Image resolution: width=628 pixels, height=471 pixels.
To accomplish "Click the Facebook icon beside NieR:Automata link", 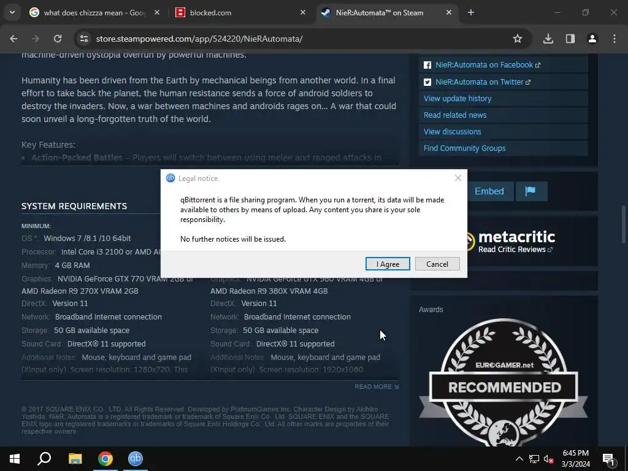I will tap(427, 65).
